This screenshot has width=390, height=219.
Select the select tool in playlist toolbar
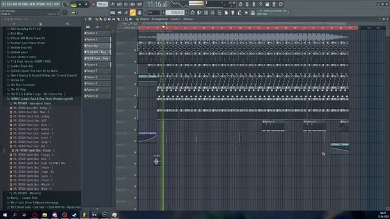click(122, 19)
